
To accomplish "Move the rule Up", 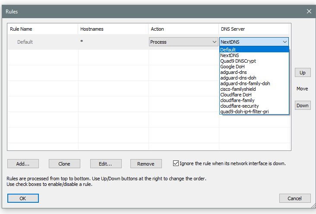I will (302, 73).
